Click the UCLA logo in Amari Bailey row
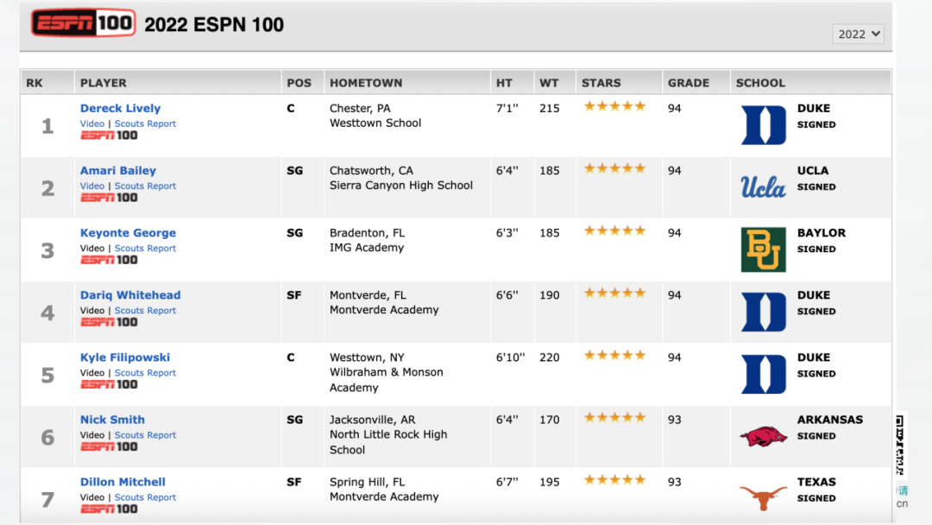The width and height of the screenshot is (932, 525). [x=763, y=187]
